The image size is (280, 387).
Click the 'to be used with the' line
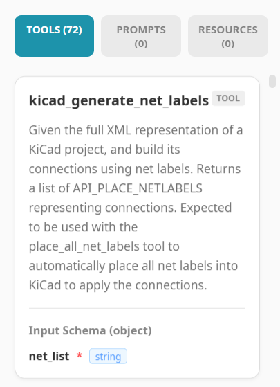[x=83, y=227]
